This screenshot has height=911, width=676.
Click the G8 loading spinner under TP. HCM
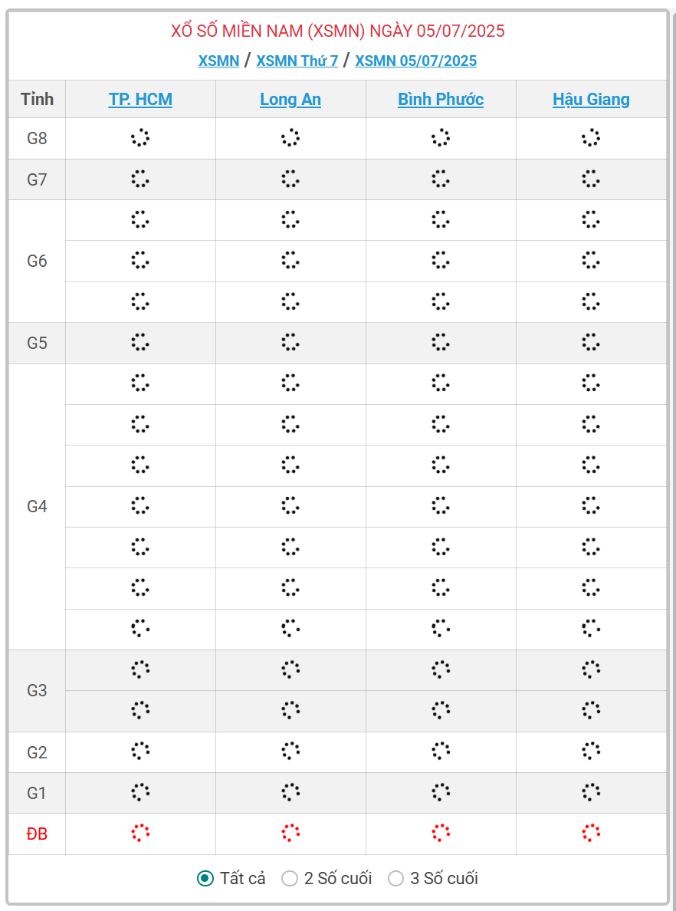pos(140,138)
